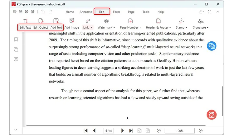Click the Watermark icon

point(106,21)
